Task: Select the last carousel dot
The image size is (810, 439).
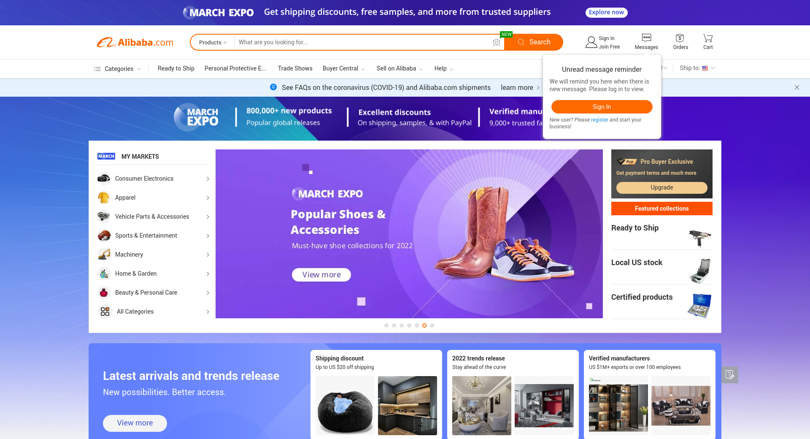Action: pos(432,325)
